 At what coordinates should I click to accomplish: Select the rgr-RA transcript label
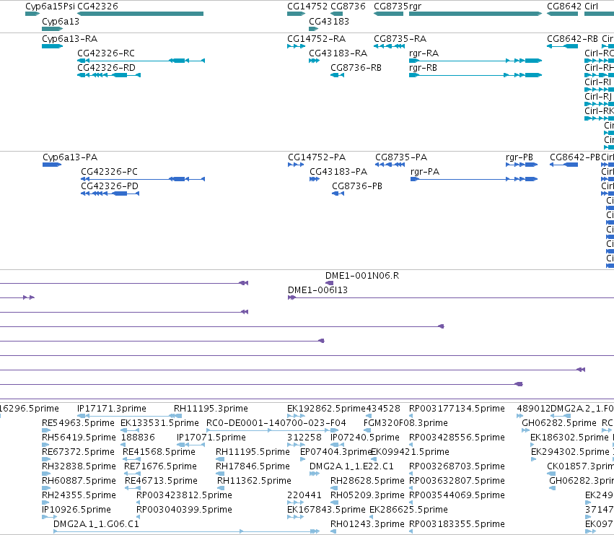[424, 53]
